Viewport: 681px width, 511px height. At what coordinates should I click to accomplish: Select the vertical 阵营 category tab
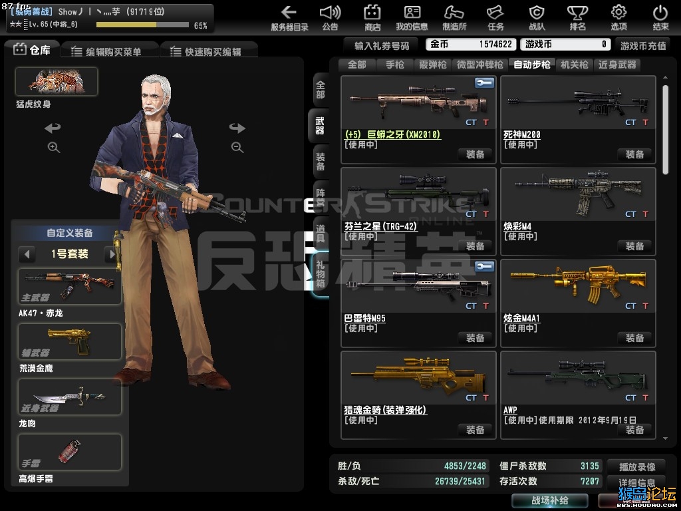321,198
